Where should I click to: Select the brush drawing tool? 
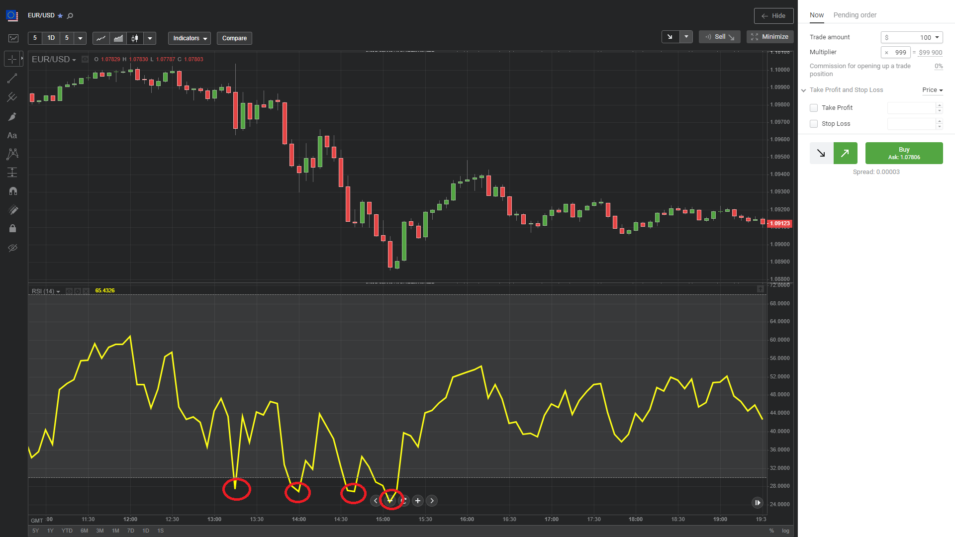12,117
